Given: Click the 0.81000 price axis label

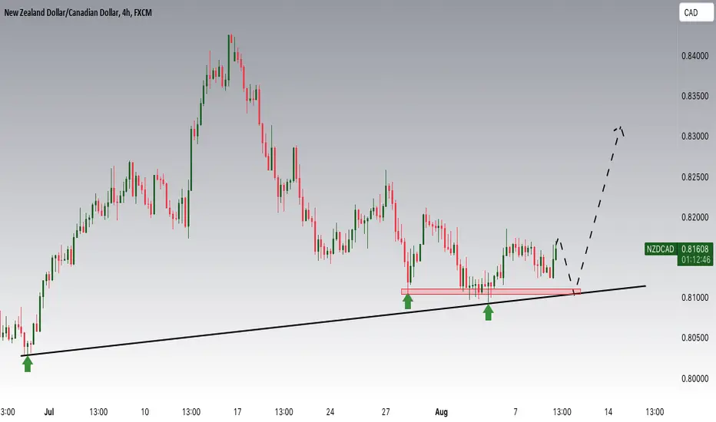Looking at the screenshot, I should tap(695, 298).
